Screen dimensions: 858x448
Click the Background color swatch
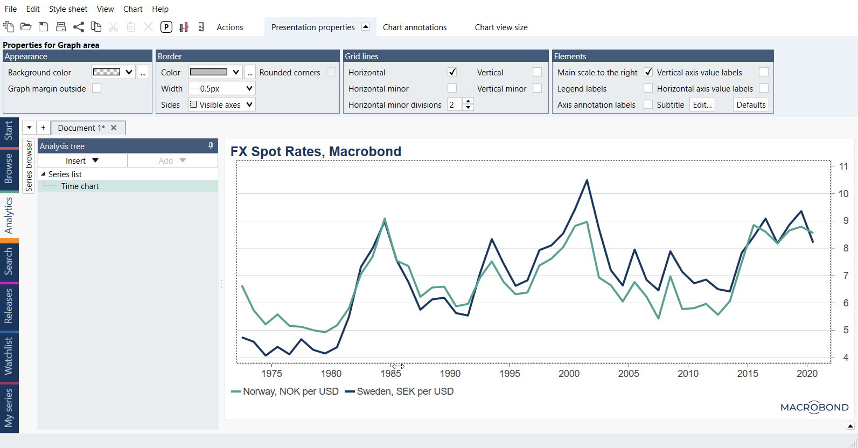(x=107, y=72)
